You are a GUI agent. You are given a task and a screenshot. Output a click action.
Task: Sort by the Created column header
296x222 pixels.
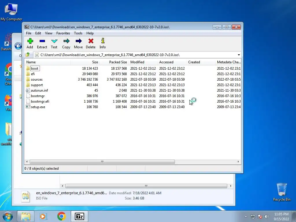click(201, 62)
